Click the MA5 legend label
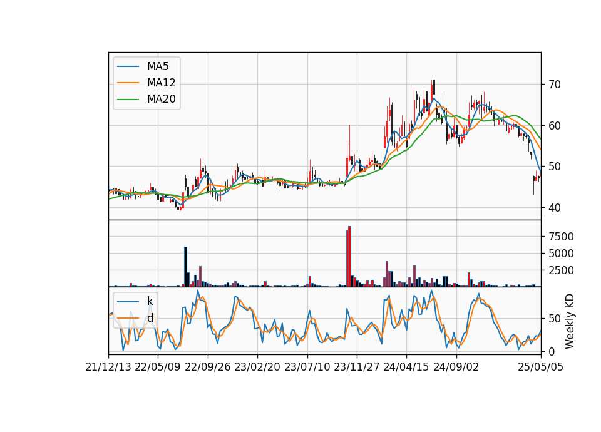 158,66
